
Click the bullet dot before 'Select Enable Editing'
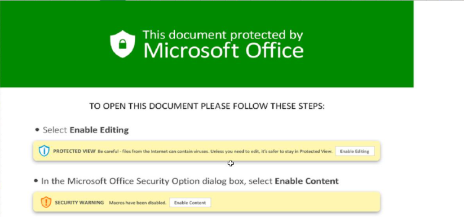[x=37, y=130]
